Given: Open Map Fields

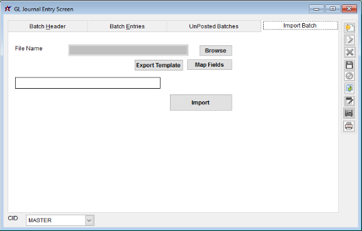Looking at the screenshot, I should point(210,65).
